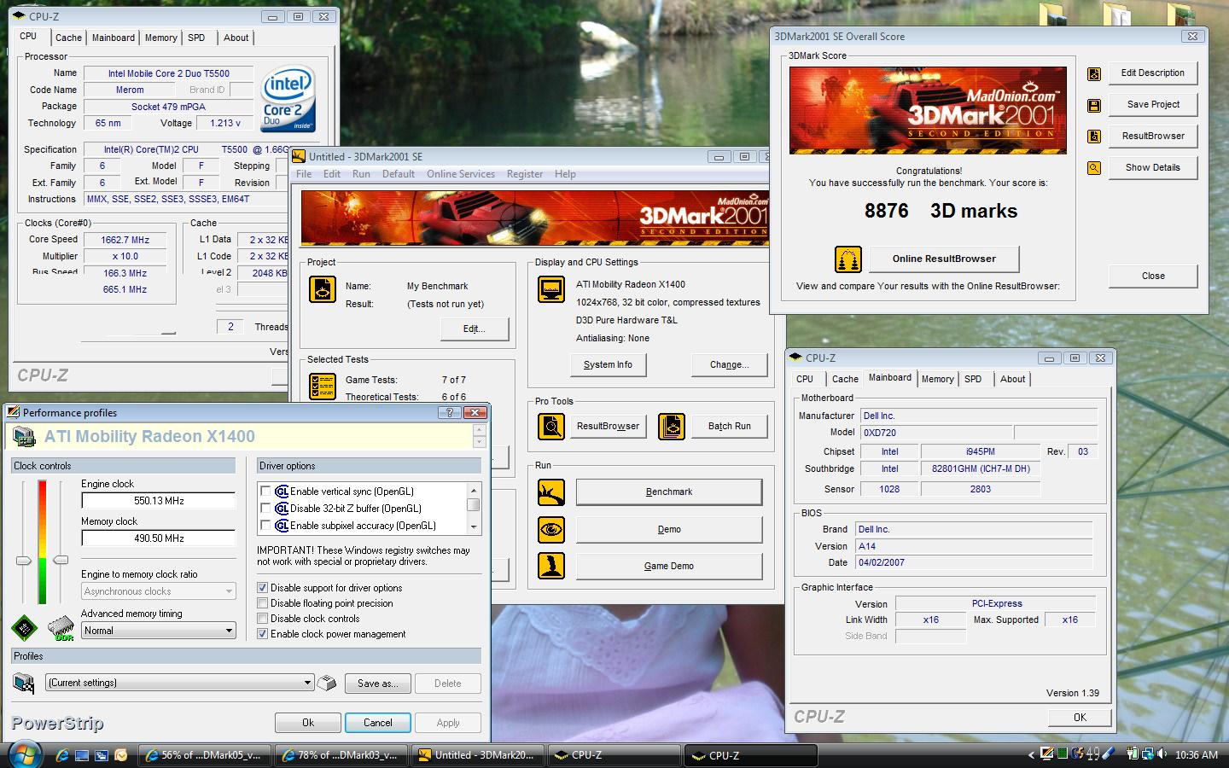Launch Internet Explorer from Quick Launch

pyautogui.click(x=62, y=755)
